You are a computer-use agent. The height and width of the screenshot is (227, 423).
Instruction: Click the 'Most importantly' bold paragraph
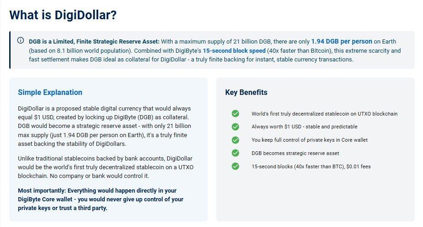point(101,199)
